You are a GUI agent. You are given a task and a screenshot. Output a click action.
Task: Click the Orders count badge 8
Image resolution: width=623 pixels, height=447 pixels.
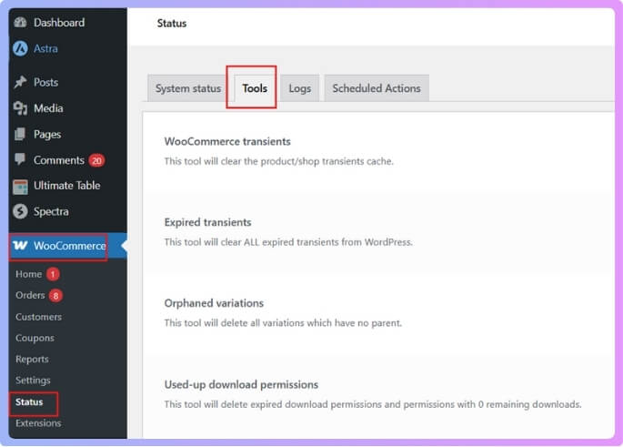[x=55, y=296]
